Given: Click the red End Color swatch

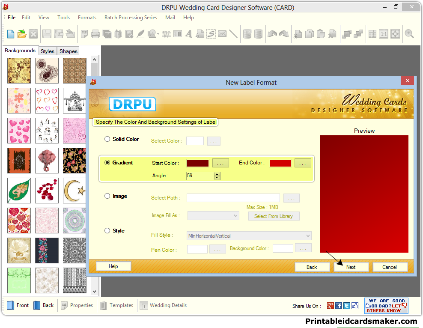Looking at the screenshot, I should (280, 163).
